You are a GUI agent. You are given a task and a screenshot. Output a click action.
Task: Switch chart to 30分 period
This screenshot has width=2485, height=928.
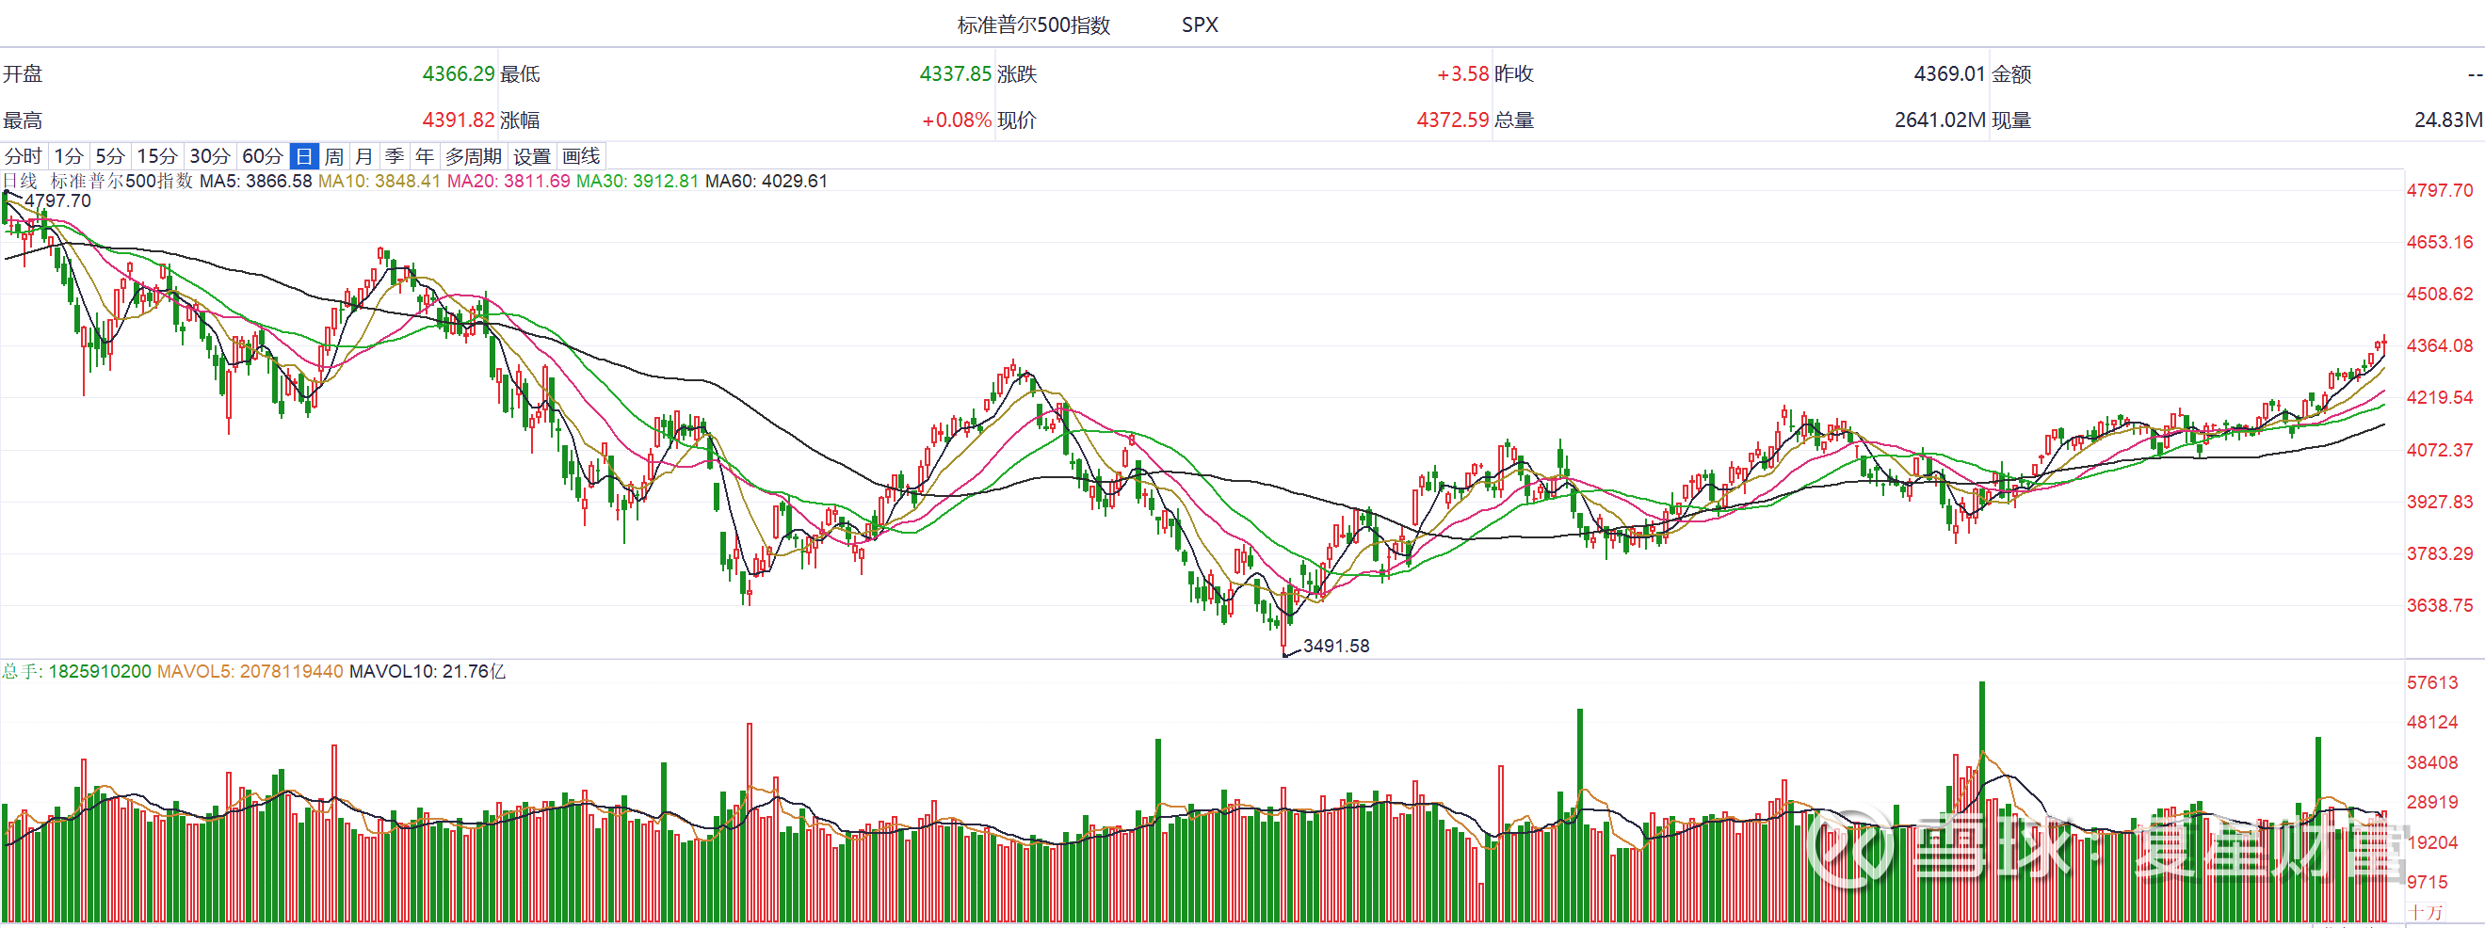coord(209,156)
